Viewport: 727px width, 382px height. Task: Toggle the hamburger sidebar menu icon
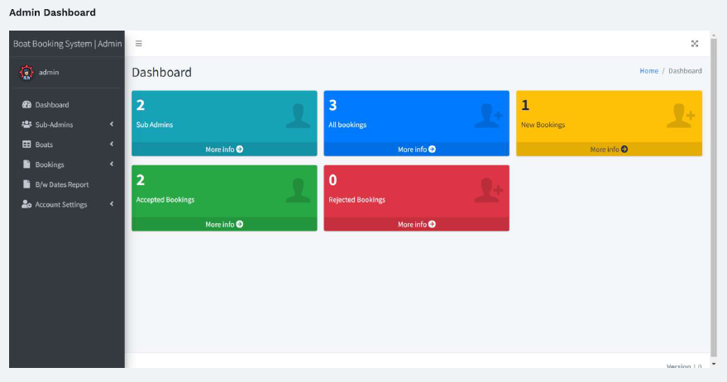pyautogui.click(x=139, y=44)
